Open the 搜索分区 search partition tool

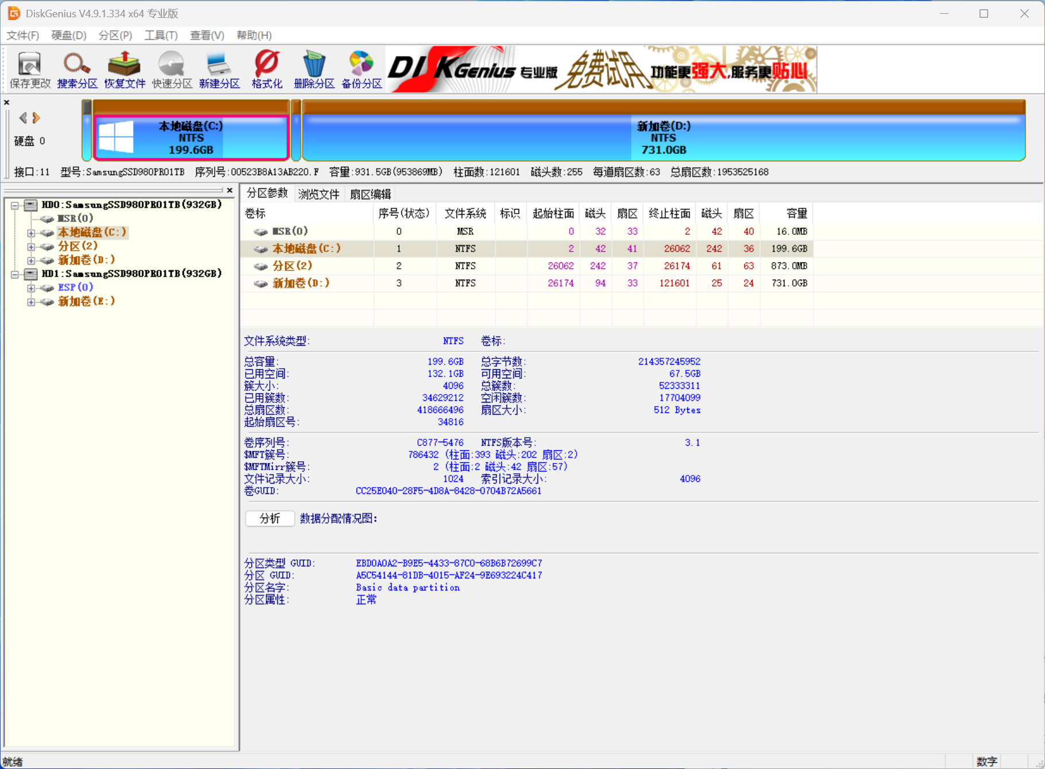coord(78,69)
